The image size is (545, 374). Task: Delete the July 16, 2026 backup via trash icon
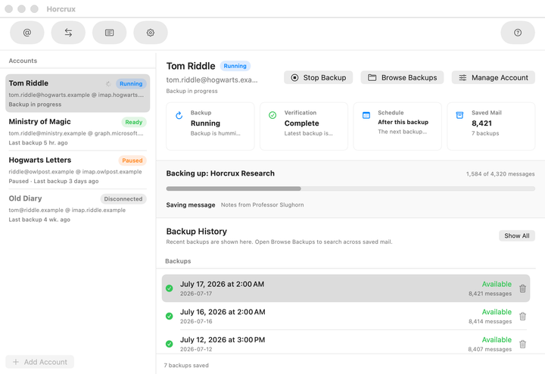pyautogui.click(x=522, y=316)
